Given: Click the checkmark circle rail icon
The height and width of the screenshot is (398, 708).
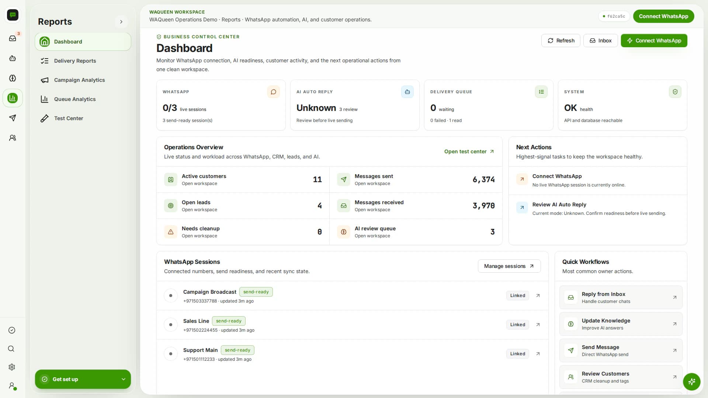Looking at the screenshot, I should [12, 330].
